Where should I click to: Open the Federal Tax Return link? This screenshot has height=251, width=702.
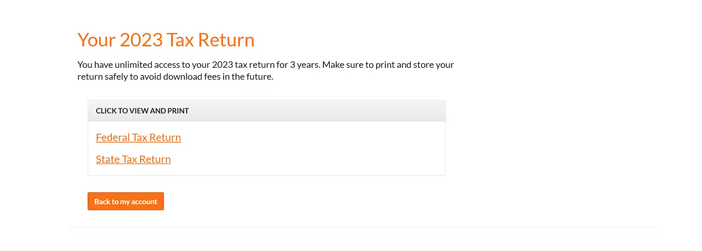click(138, 138)
